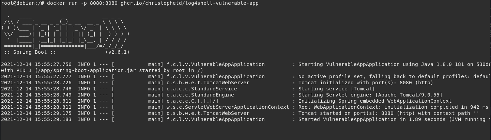This screenshot has height=140, width=491.
Task: Click the ':: Spring Boot ::' label
Action: (30, 52)
